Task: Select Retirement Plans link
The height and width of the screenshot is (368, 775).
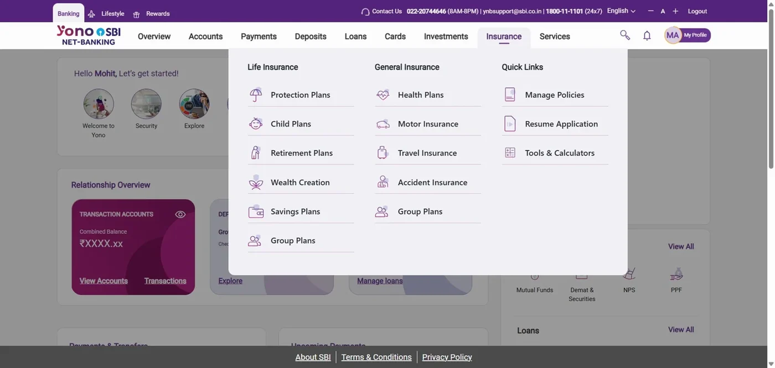Action: (x=301, y=153)
